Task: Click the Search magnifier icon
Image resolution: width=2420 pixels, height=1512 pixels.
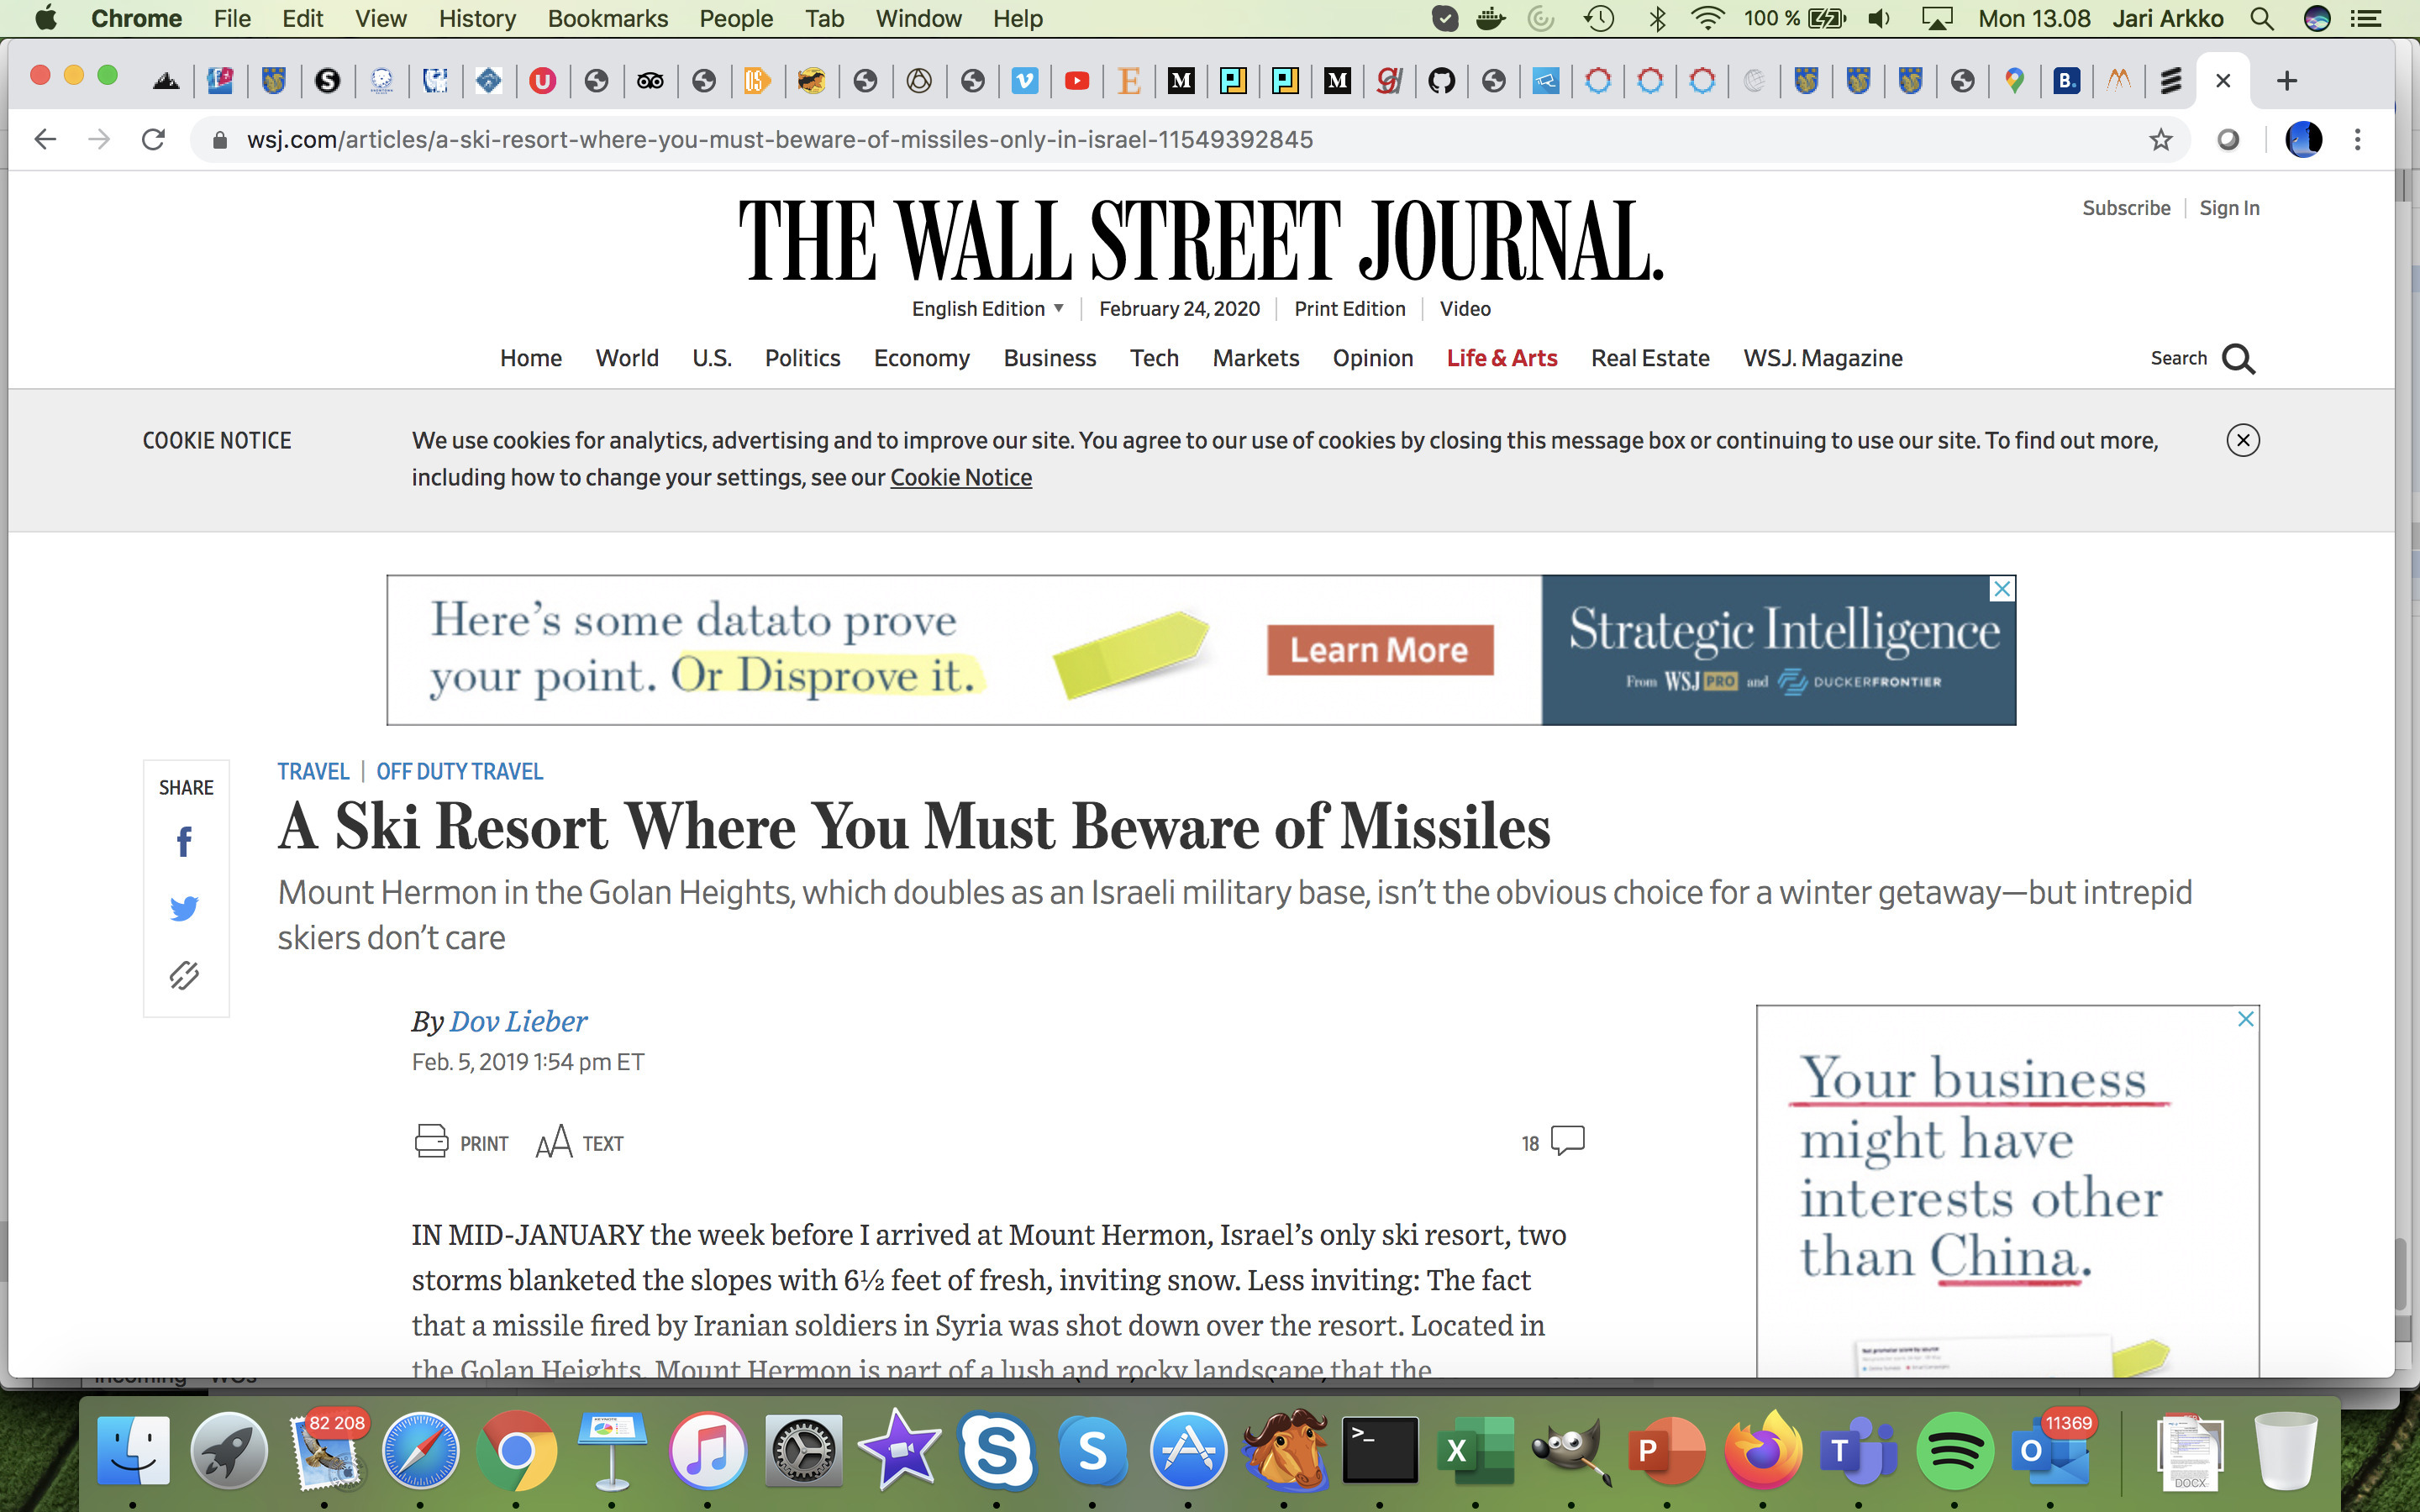Action: [x=2238, y=359]
